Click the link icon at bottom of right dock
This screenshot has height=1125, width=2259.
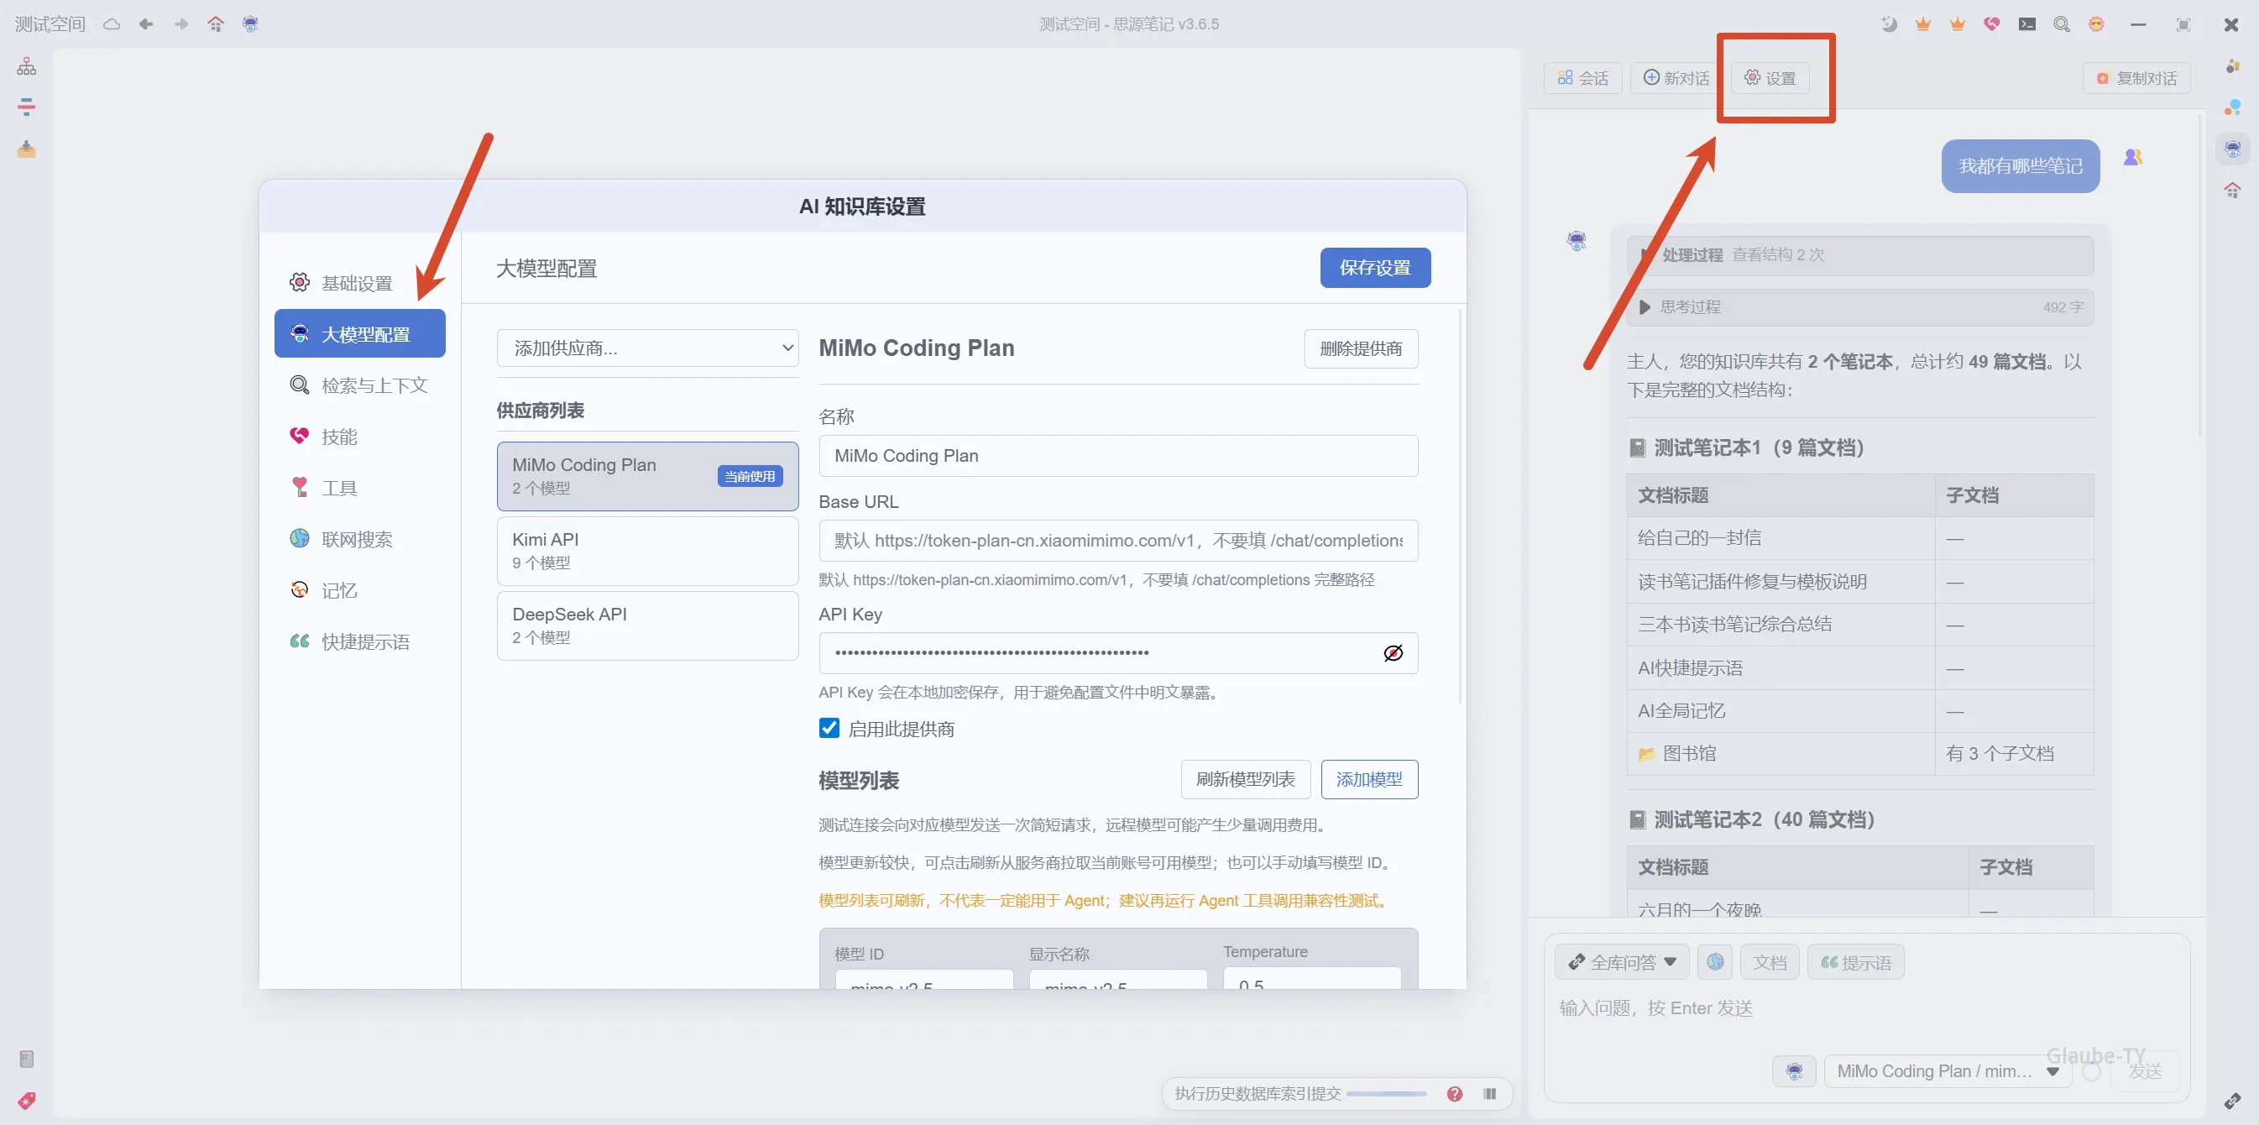coord(2233,1101)
